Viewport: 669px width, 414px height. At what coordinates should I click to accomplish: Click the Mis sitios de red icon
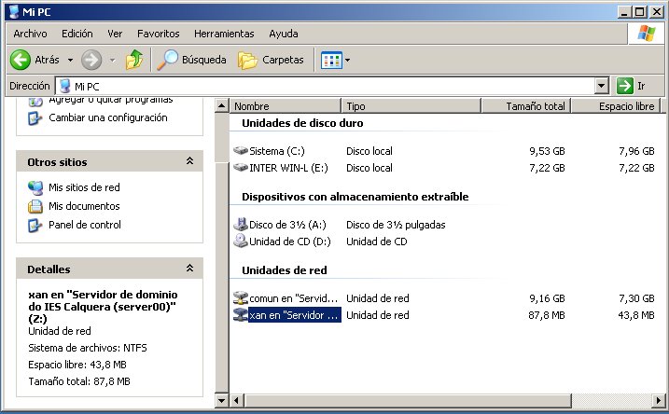(35, 187)
